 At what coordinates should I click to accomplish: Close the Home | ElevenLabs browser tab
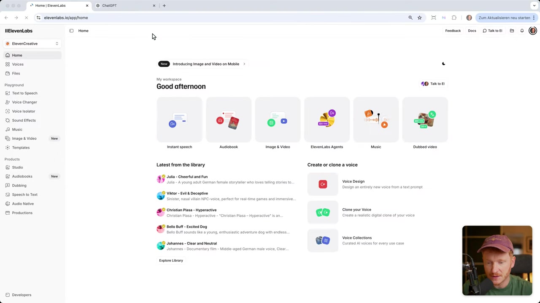(x=87, y=5)
